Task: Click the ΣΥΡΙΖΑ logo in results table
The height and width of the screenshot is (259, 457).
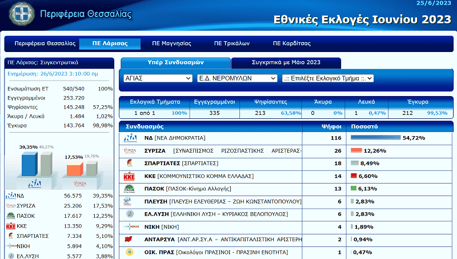Action: [130, 151]
